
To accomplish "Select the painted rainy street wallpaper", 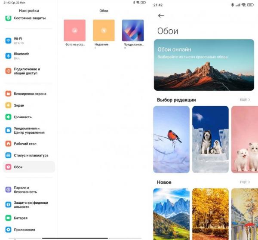I will 245,214.
